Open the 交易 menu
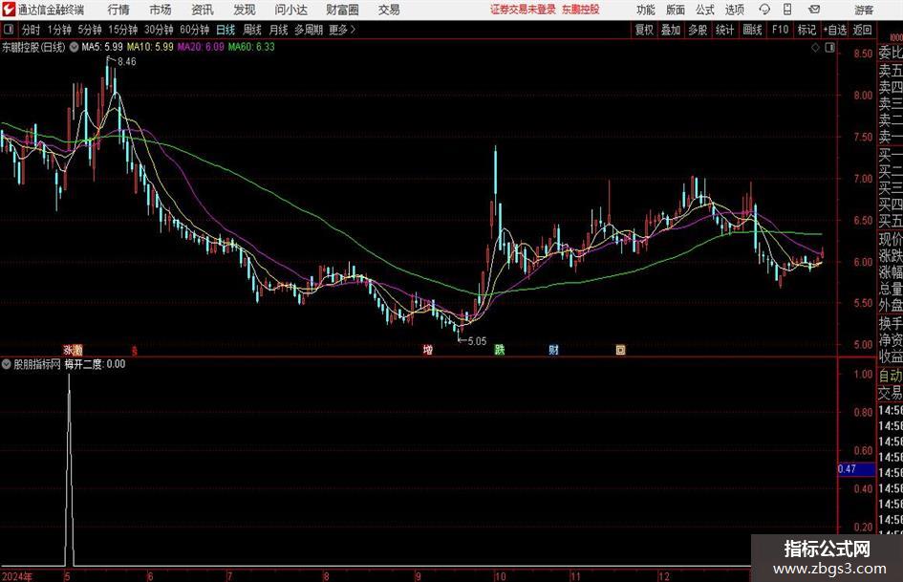Viewport: 903px width, 582px height. click(389, 10)
